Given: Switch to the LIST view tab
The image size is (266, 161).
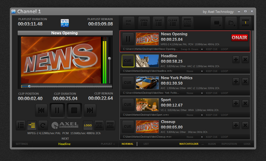Looking at the screenshot, I should pyautogui.click(x=146, y=144).
